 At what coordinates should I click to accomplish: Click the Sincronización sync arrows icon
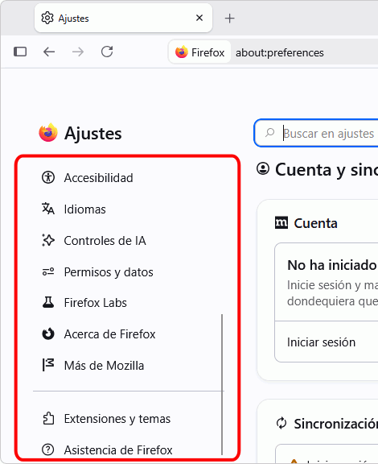(281, 423)
